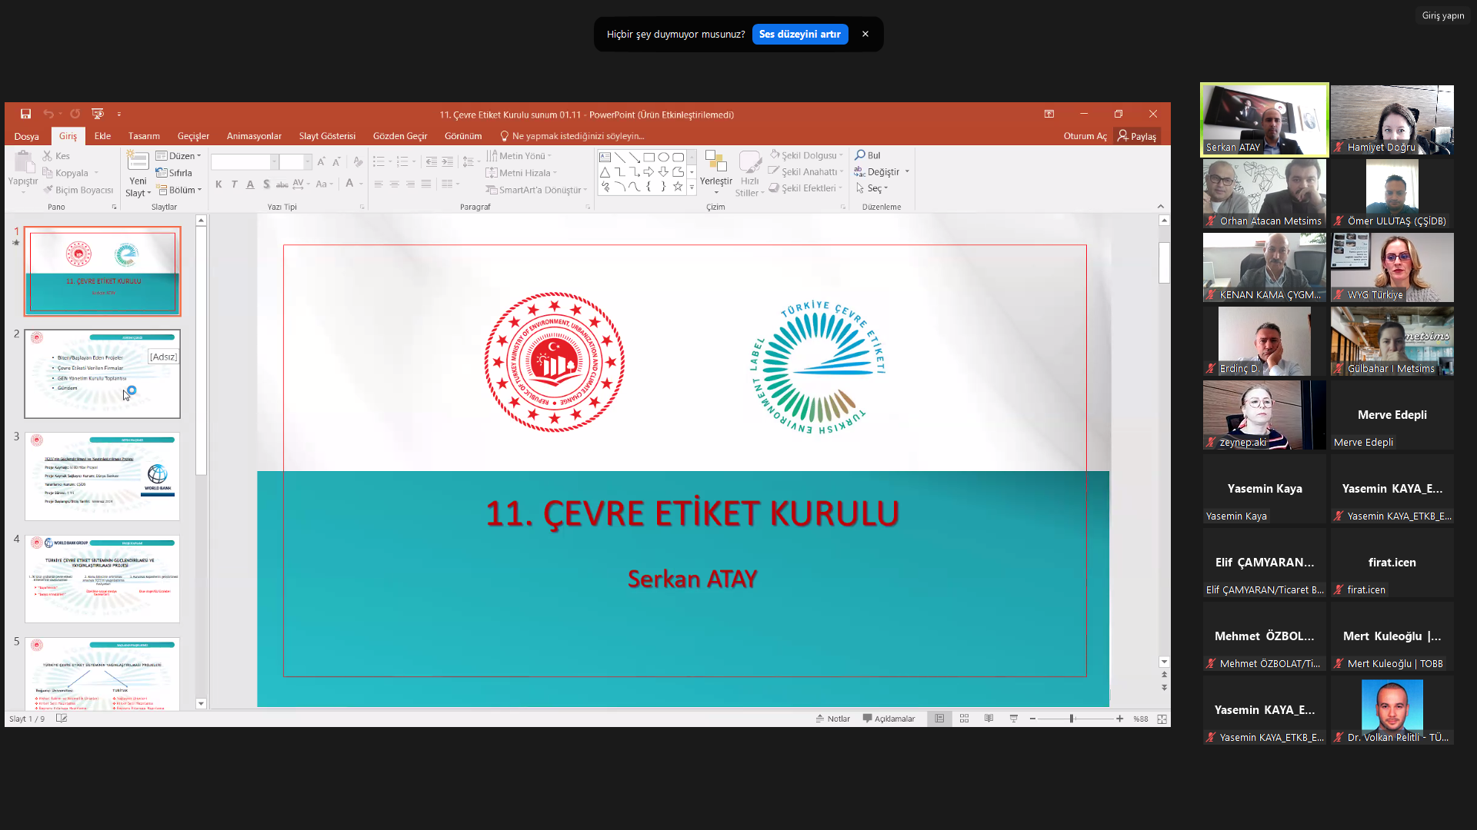Switch to the Tasarım tab
Viewport: 1477px width, 830px height.
pos(144,136)
